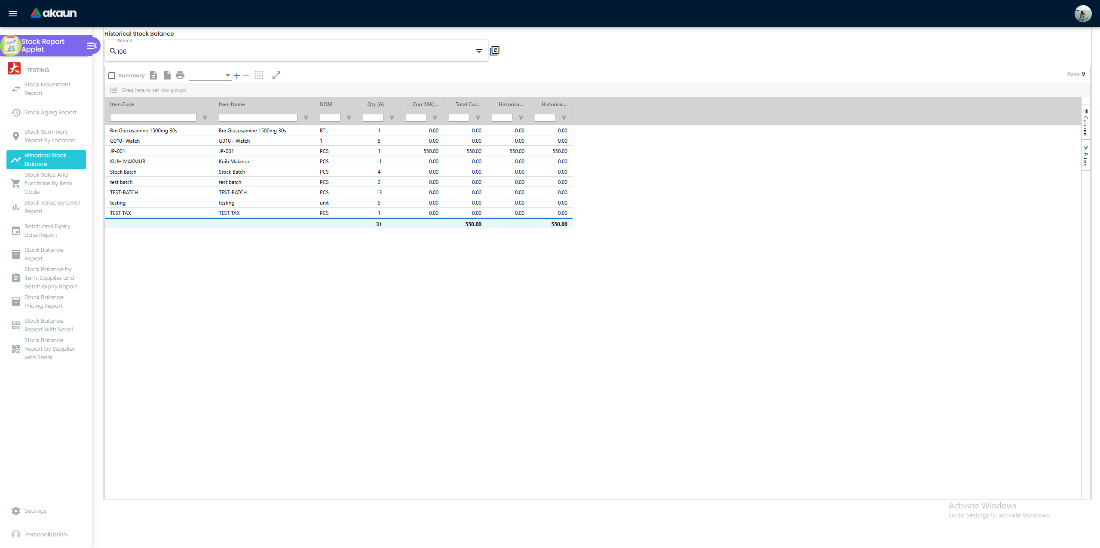This screenshot has height=548, width=1100.
Task: Open the Columns side panel
Action: click(1085, 122)
